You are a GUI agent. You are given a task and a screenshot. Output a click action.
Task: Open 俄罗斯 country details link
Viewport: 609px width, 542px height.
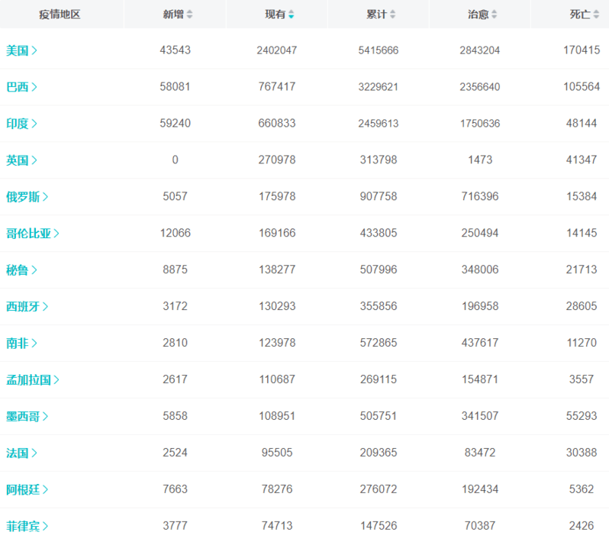click(x=27, y=197)
